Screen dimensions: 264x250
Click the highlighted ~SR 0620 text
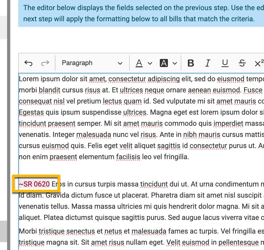pos(34,184)
